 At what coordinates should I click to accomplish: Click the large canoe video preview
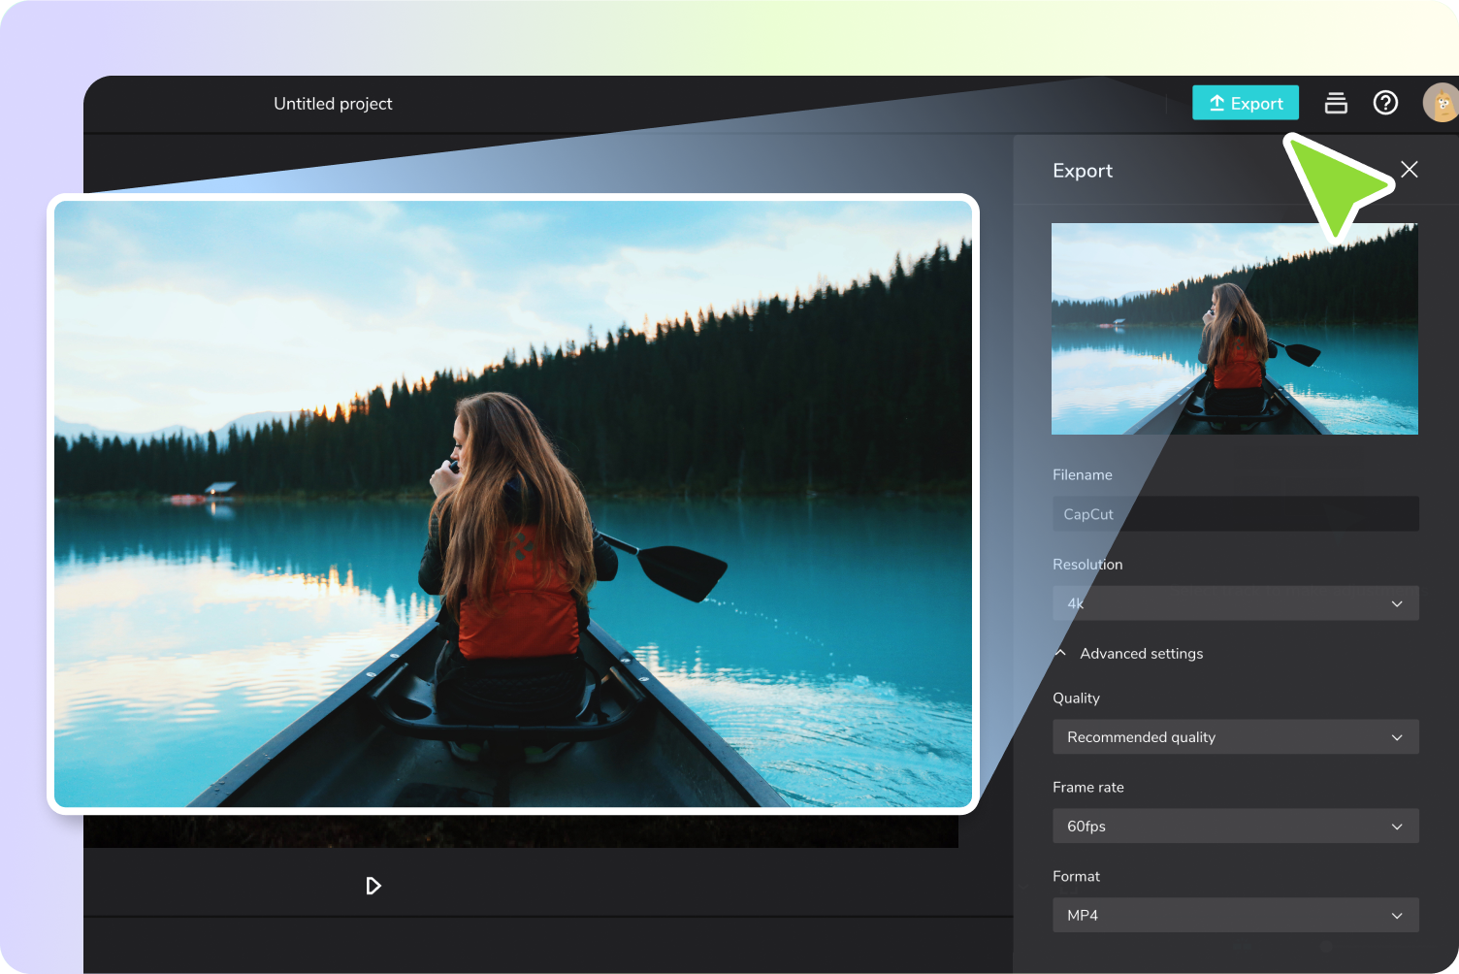pos(513,504)
